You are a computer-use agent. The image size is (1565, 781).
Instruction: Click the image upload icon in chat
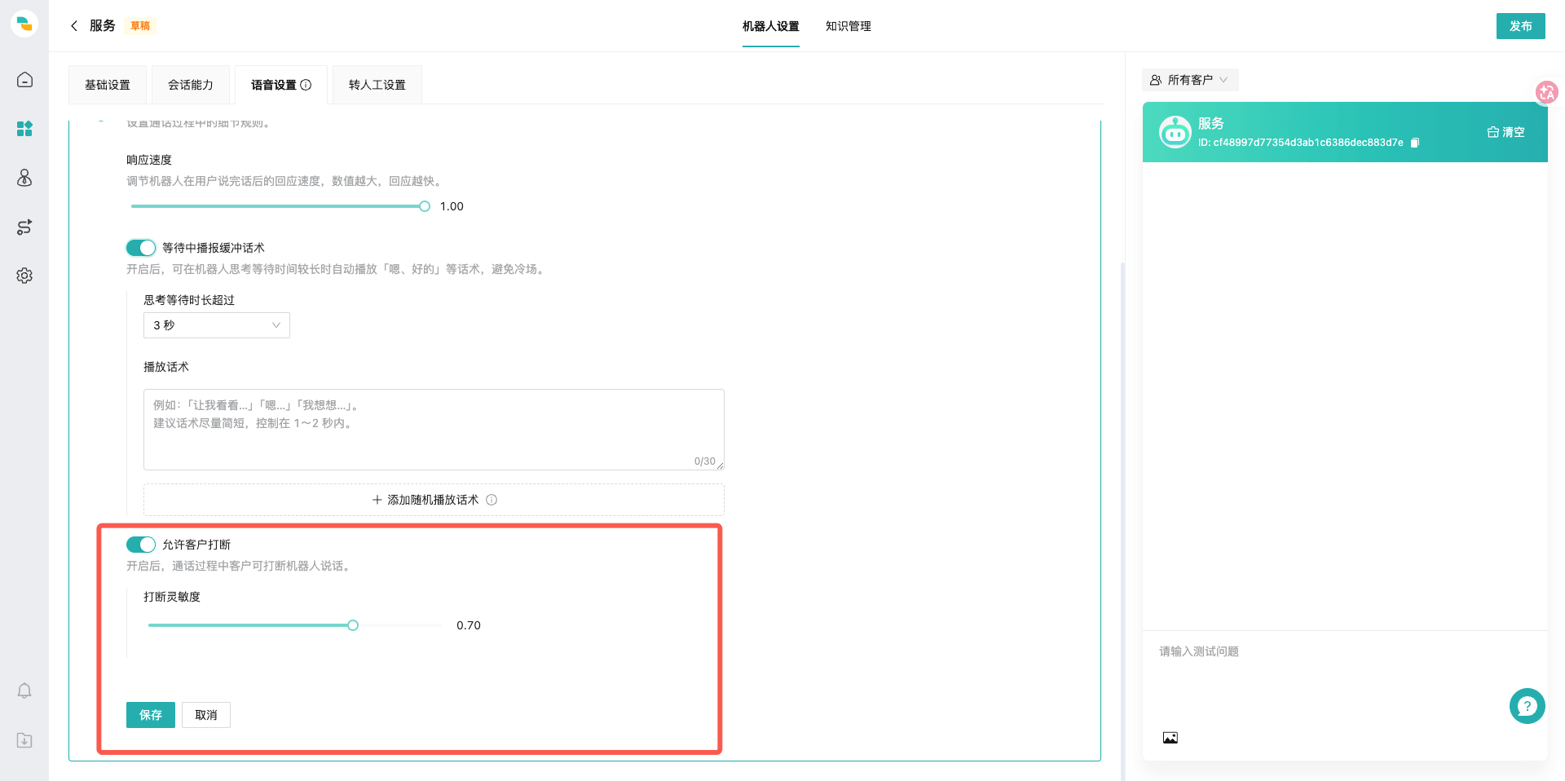click(x=1170, y=738)
